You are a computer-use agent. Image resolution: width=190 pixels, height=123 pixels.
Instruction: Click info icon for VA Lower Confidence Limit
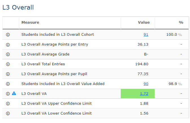pos(8,113)
